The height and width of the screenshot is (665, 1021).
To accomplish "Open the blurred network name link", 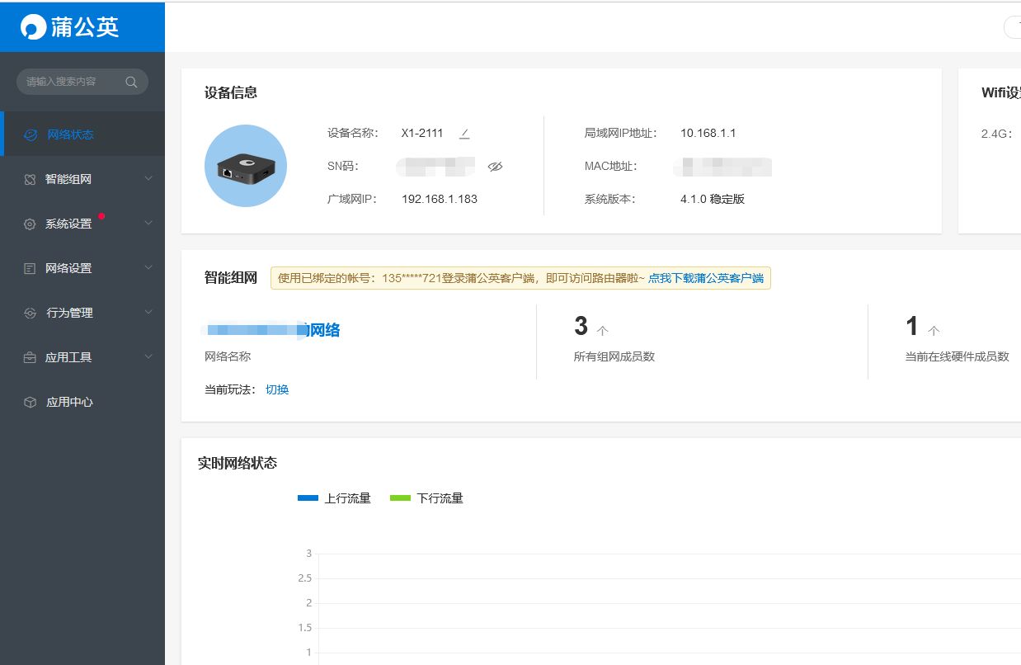I will (x=272, y=330).
